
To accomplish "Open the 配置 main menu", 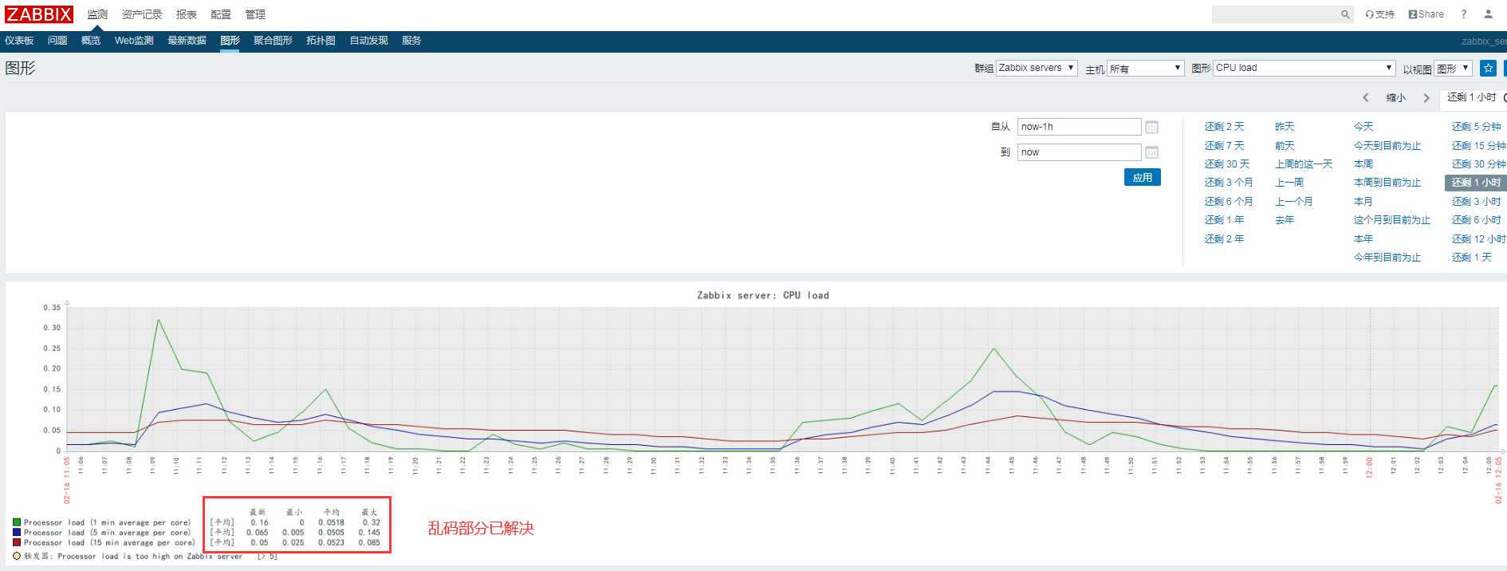I will tap(221, 14).
